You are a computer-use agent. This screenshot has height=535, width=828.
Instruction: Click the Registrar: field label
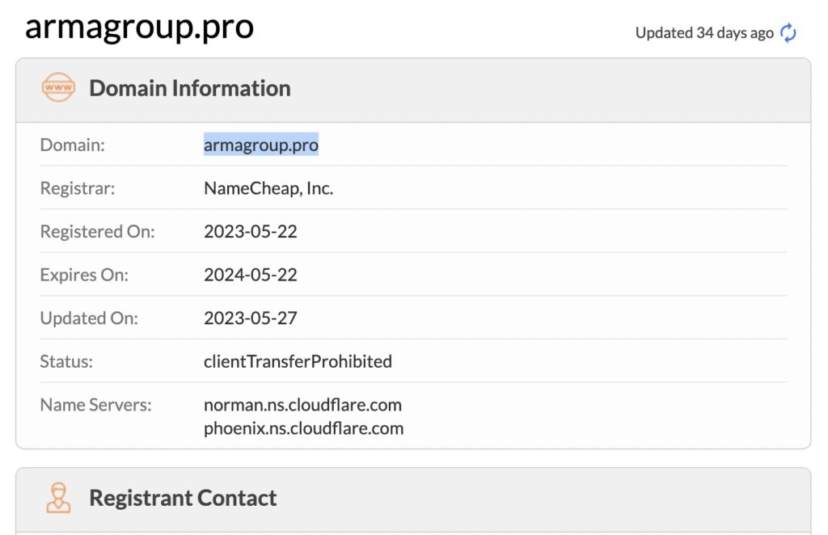pos(78,188)
